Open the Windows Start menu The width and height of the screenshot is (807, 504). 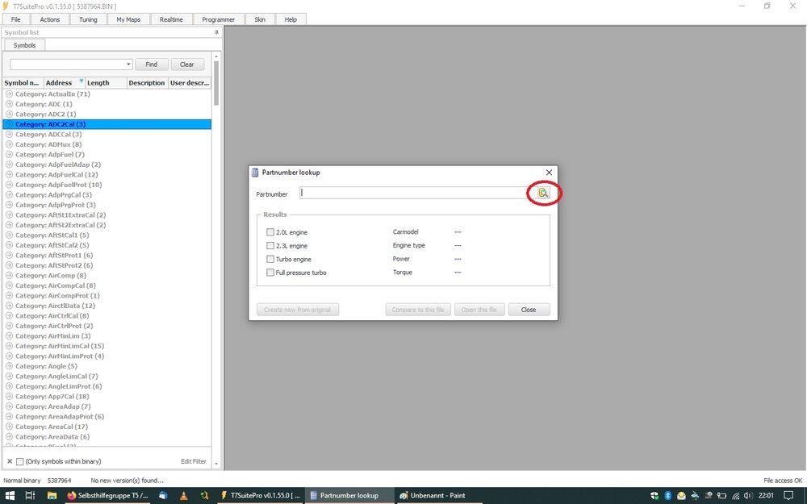tap(10, 496)
